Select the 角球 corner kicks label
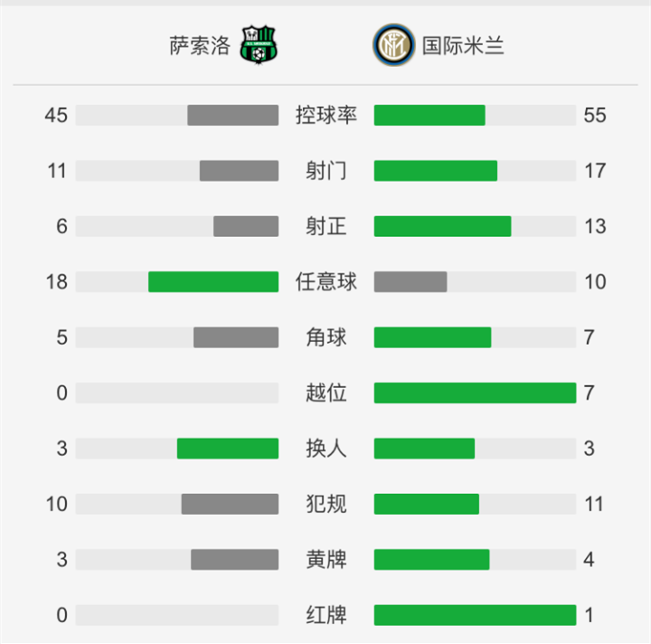Image resolution: width=651 pixels, height=644 pixels. 325,337
